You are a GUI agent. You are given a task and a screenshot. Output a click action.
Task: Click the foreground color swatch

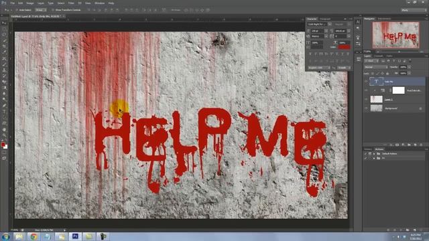pos(3,145)
